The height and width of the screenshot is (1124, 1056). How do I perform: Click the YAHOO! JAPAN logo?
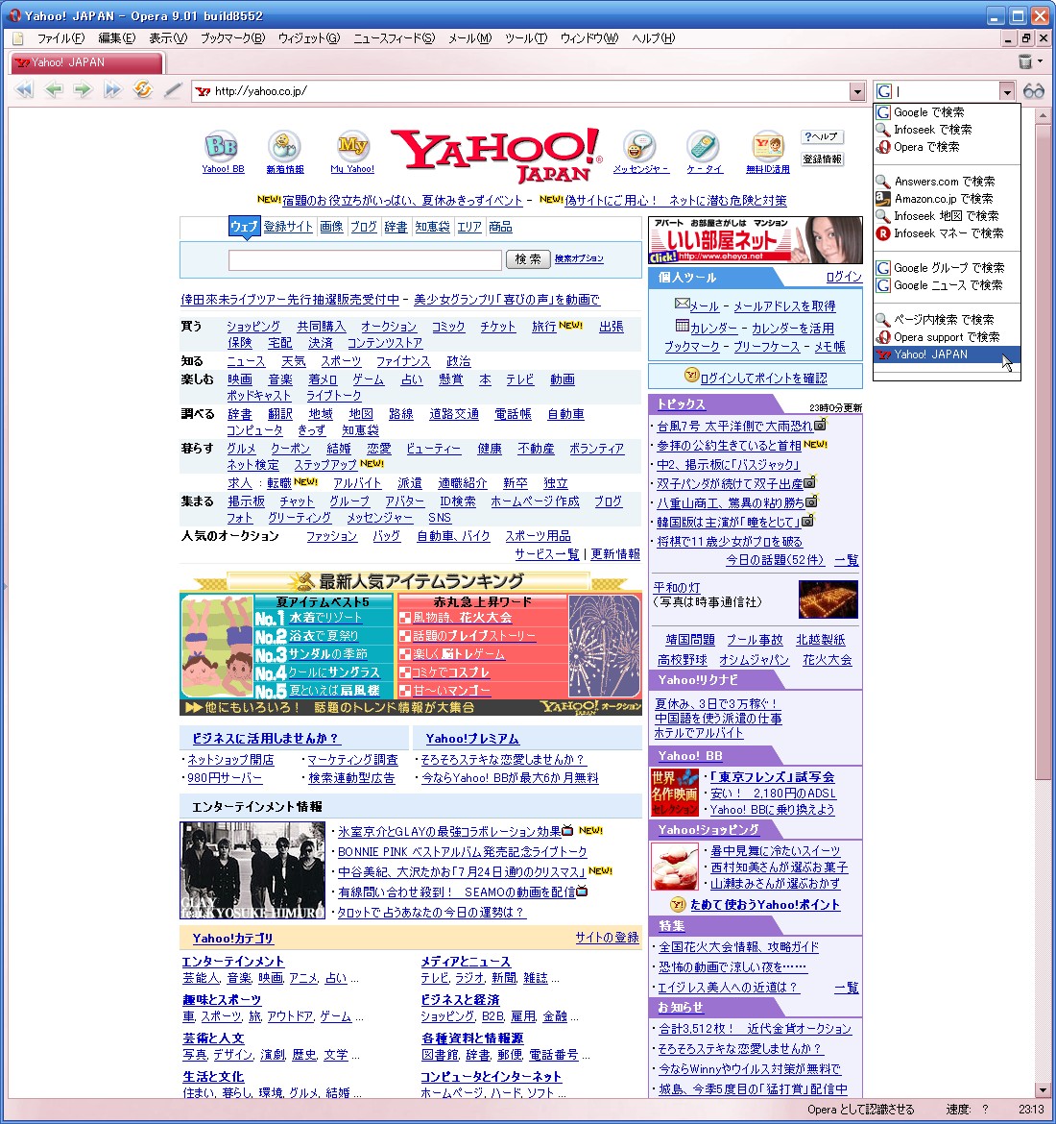click(495, 155)
